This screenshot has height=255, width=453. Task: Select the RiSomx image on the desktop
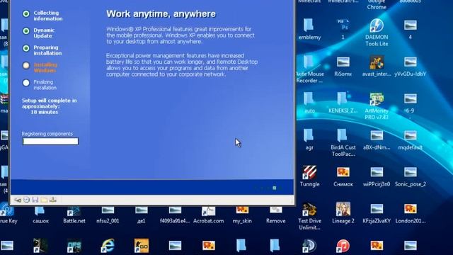343,62
